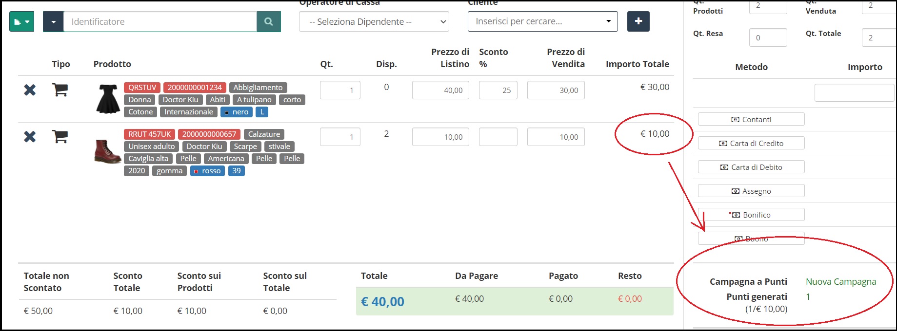Click the magnifier search button

269,21
